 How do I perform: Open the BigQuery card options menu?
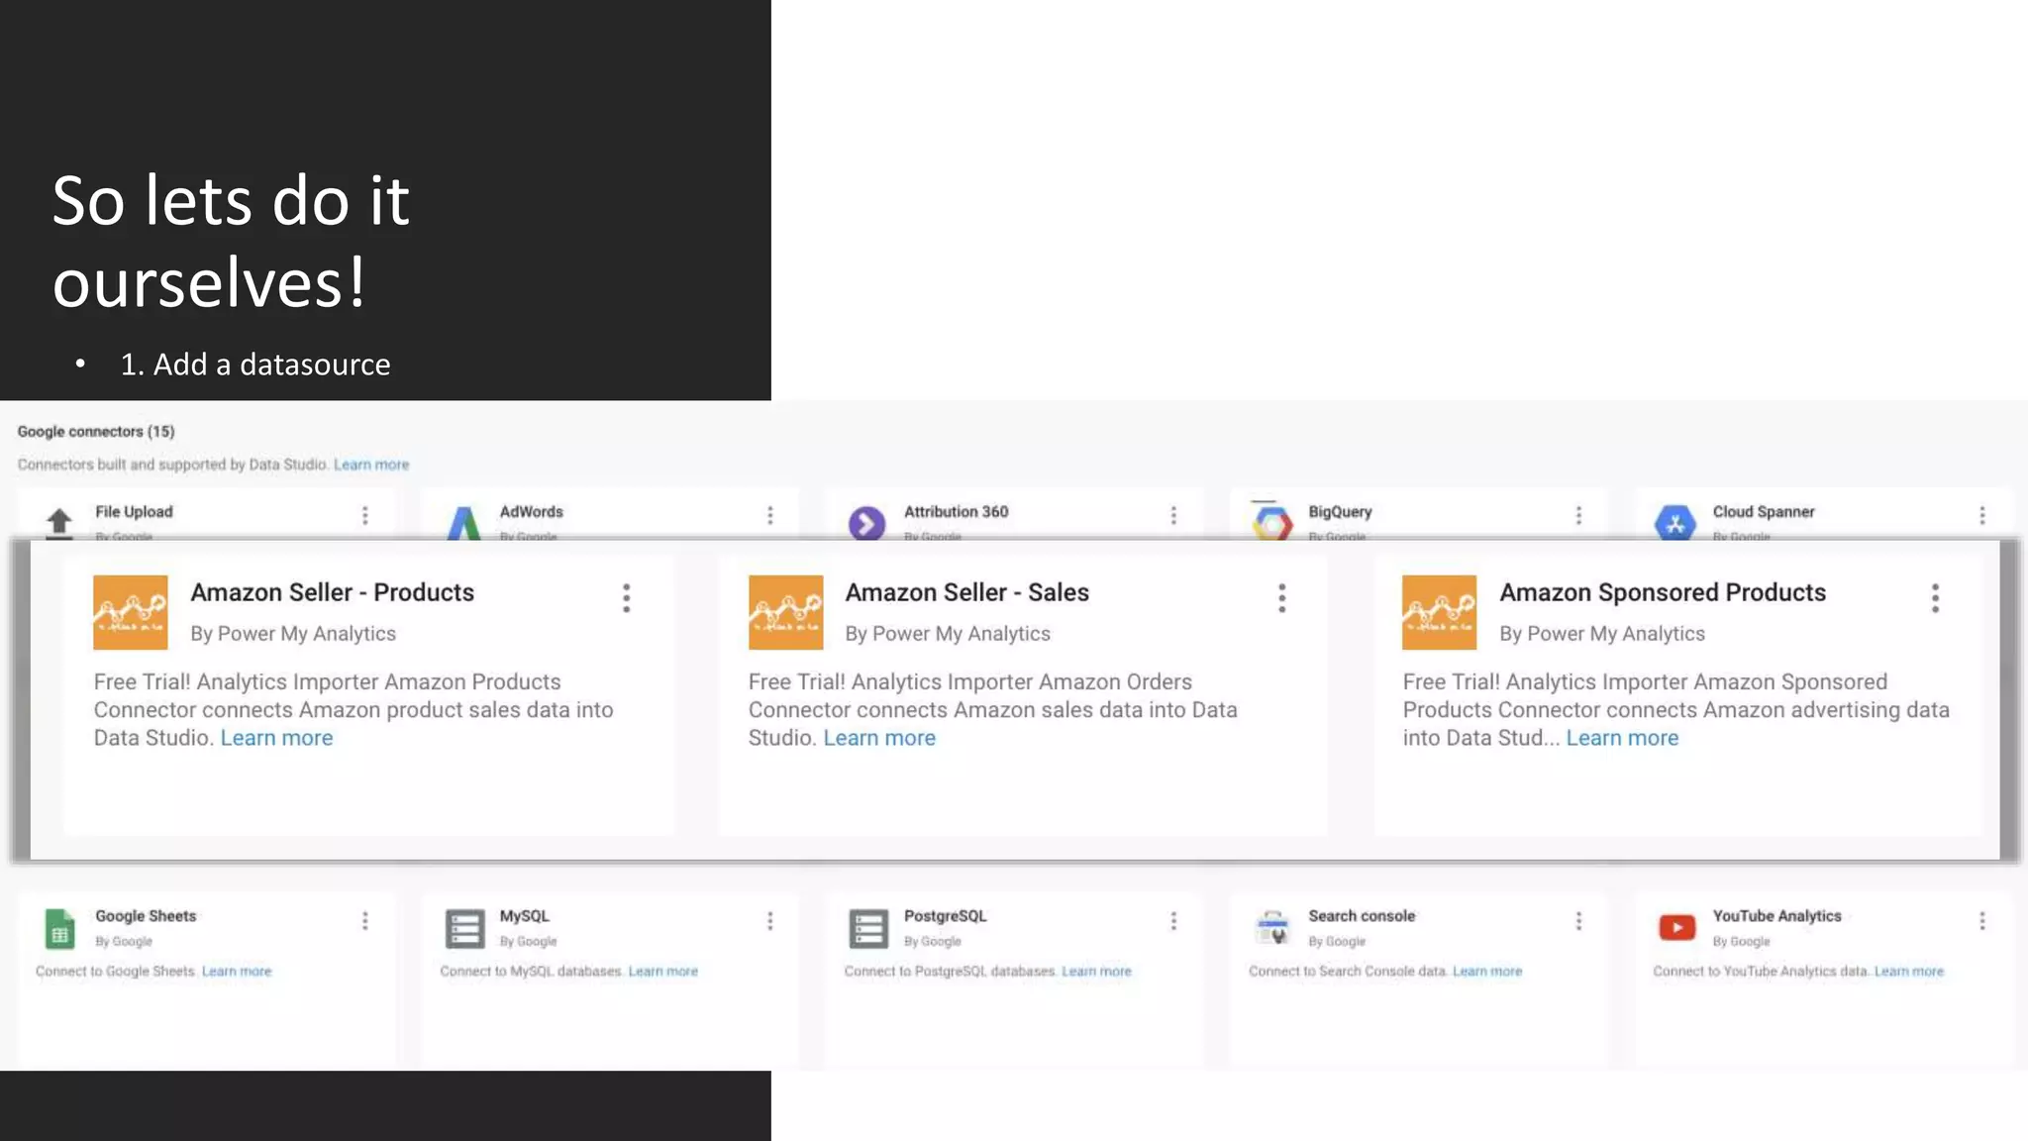point(1578,515)
